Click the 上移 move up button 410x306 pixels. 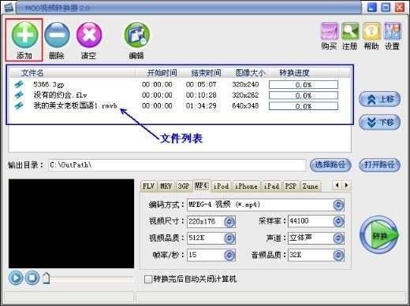[x=379, y=99]
